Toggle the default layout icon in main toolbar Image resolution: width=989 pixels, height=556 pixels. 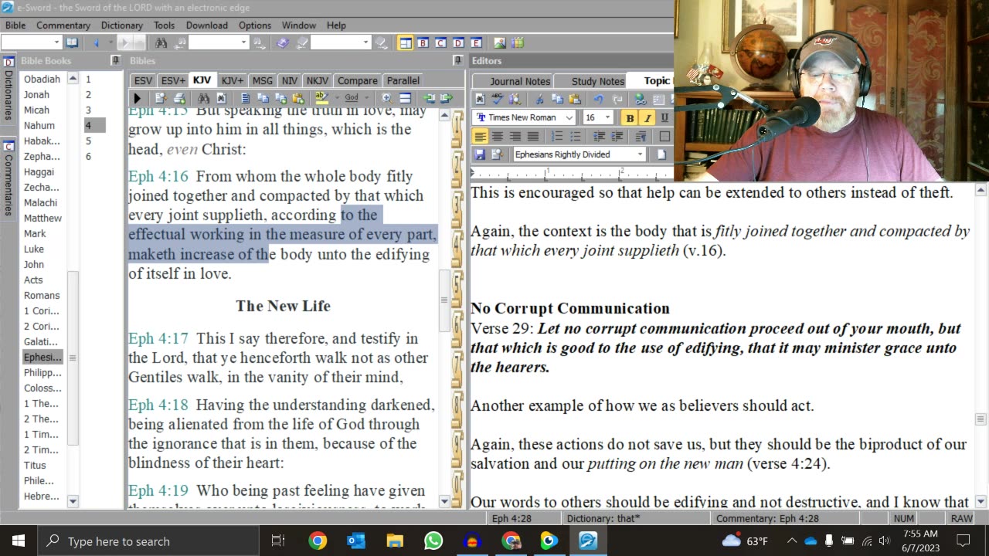[405, 43]
